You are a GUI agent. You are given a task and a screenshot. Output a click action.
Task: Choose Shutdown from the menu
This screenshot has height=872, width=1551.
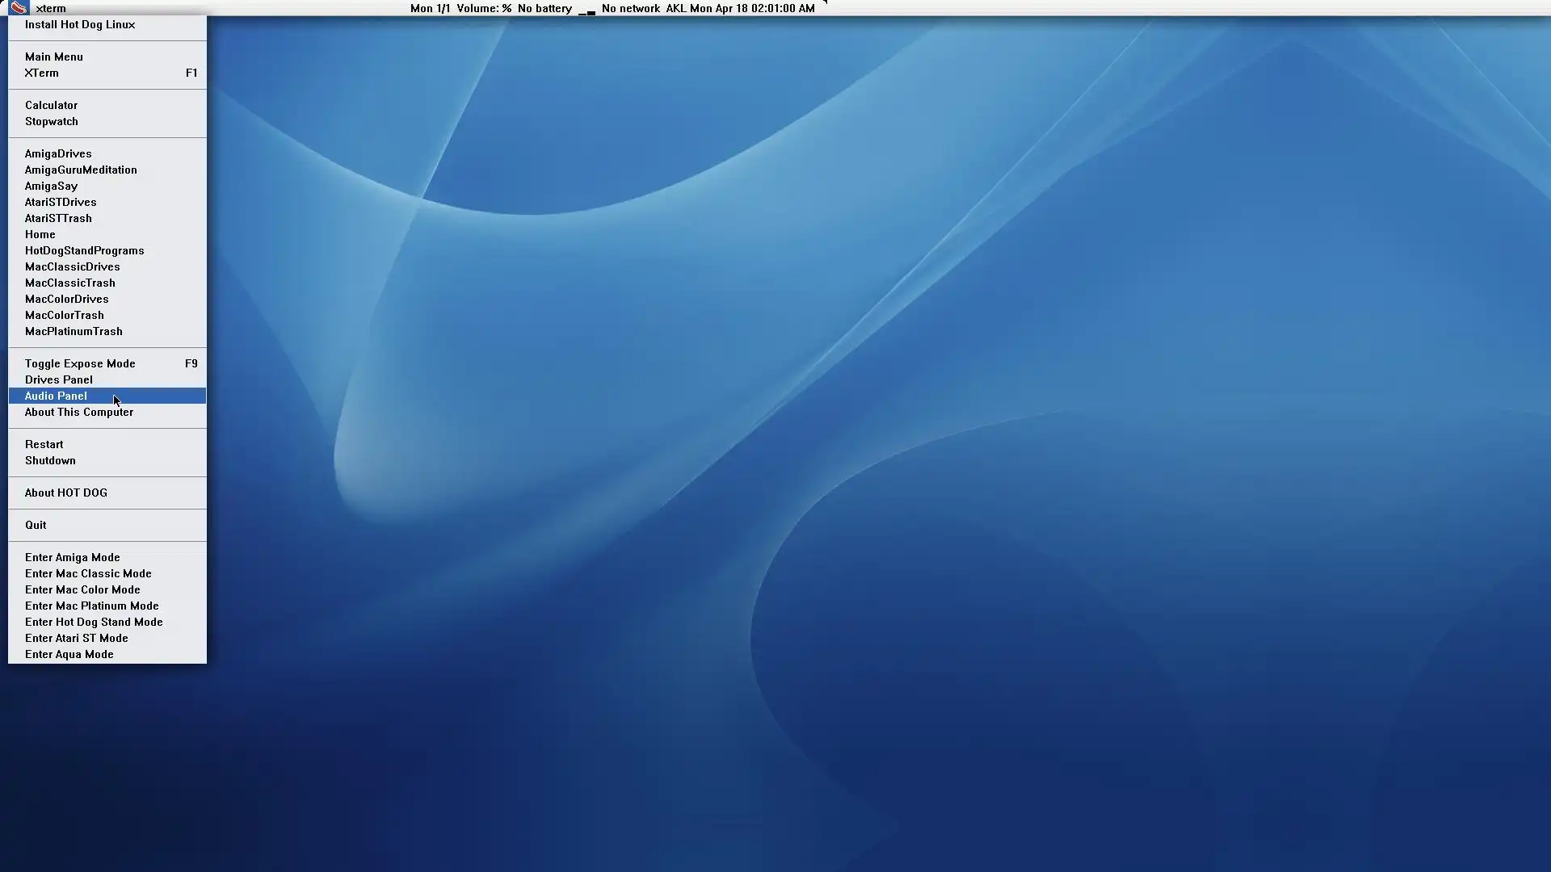click(x=50, y=460)
